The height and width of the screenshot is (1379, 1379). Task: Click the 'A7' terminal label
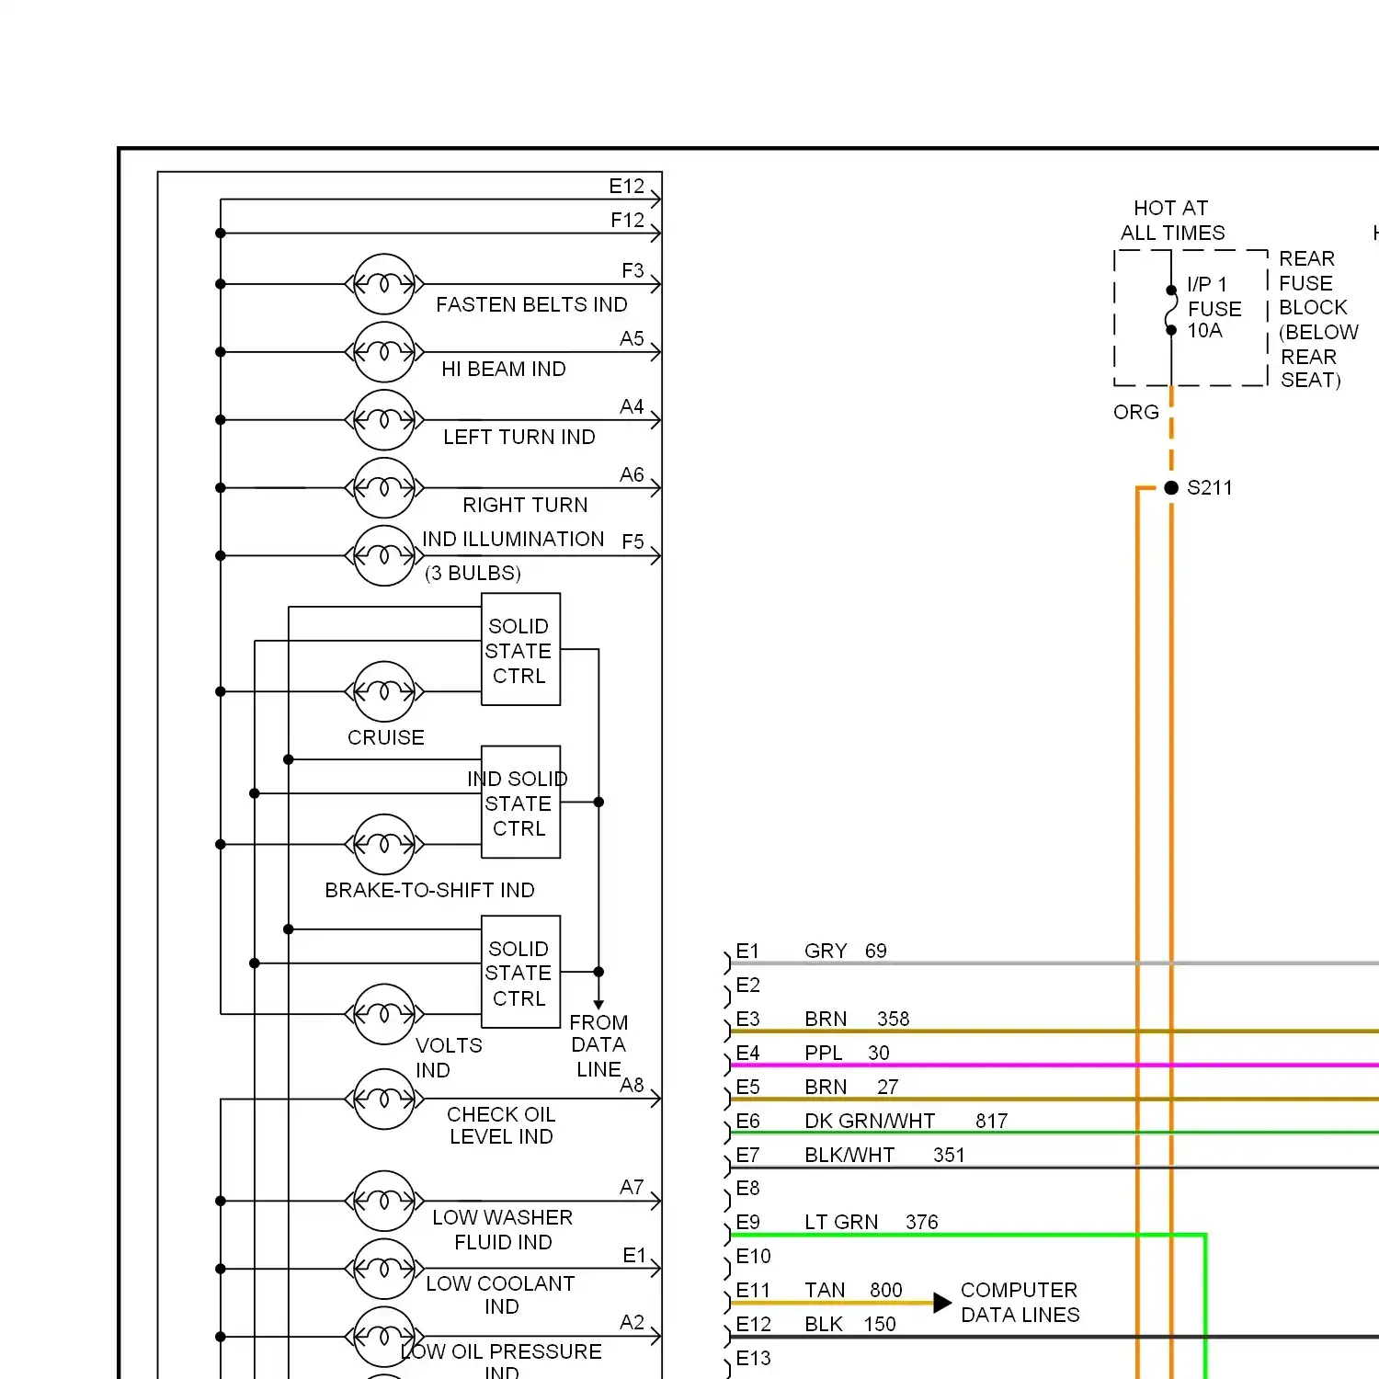tap(632, 1187)
